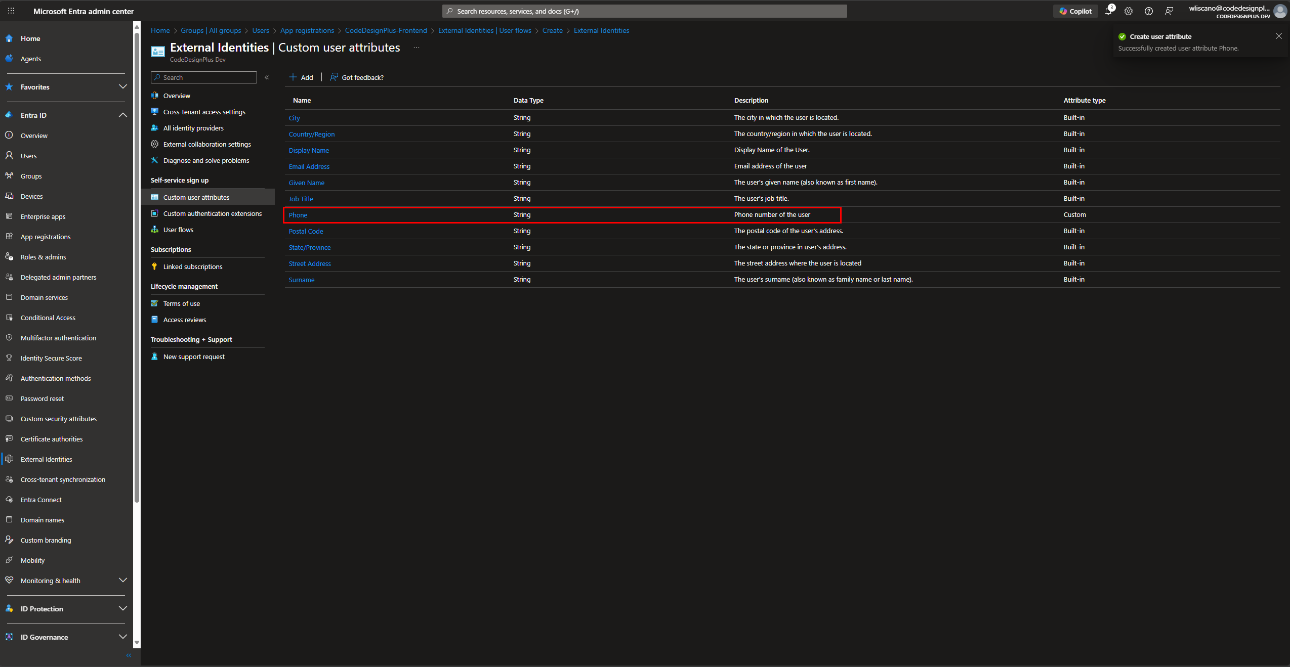Dismiss the Create user attribute notification
1290x667 pixels.
[1279, 36]
